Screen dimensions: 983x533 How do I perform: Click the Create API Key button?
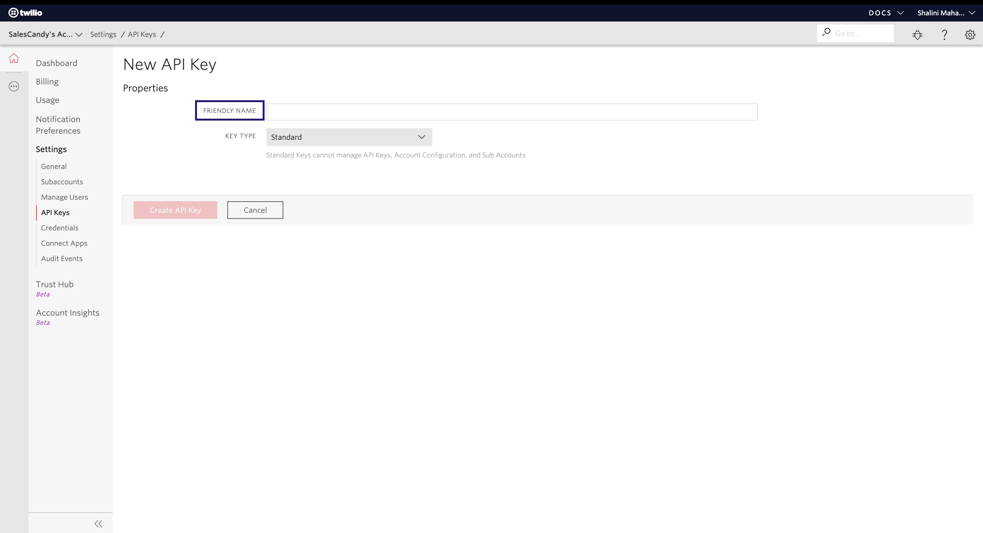[x=175, y=210]
